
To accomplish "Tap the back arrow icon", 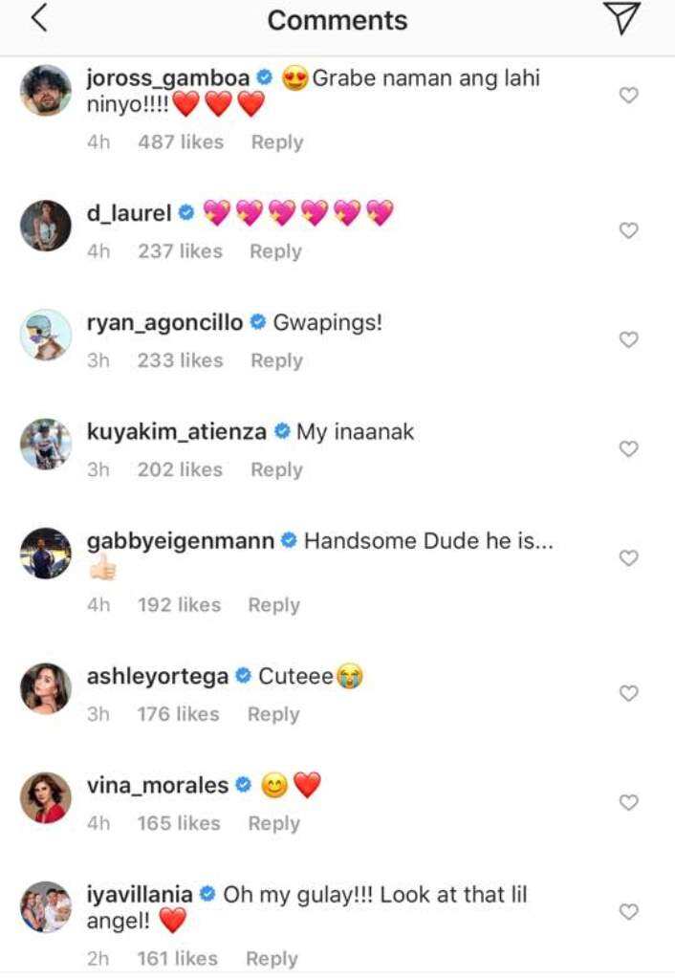I will click(39, 18).
